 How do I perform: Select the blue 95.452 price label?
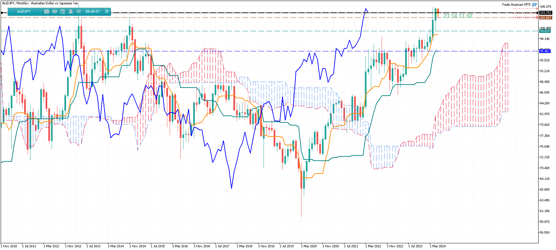coord(545,51)
